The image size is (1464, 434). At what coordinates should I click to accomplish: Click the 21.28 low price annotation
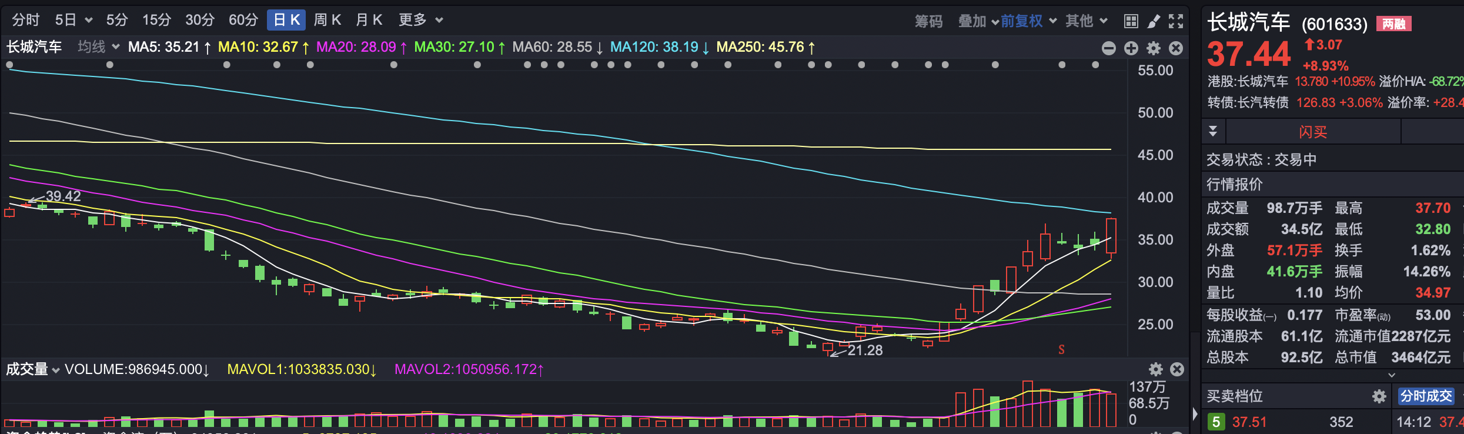click(x=865, y=350)
